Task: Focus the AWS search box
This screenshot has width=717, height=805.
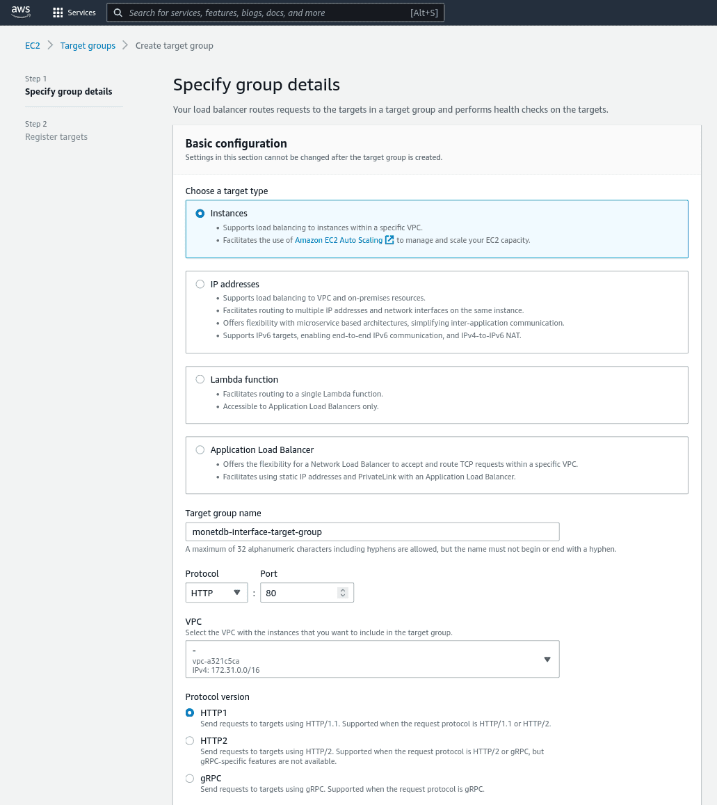Action: pos(275,13)
